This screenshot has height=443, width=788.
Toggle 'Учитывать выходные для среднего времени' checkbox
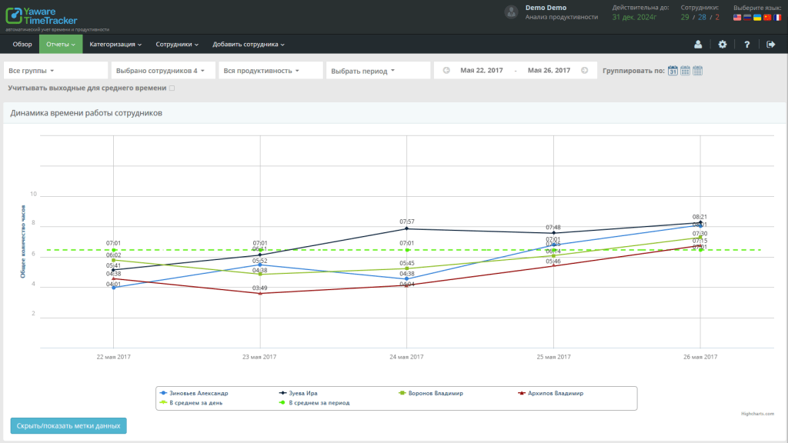click(x=172, y=88)
